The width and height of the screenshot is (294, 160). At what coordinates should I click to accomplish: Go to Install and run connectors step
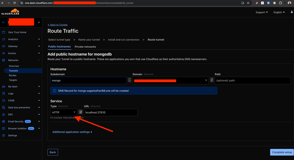[124, 40]
